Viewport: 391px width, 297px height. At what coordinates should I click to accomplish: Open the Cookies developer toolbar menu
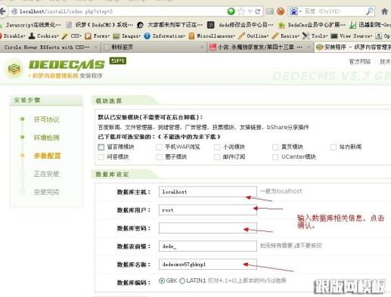44,36
